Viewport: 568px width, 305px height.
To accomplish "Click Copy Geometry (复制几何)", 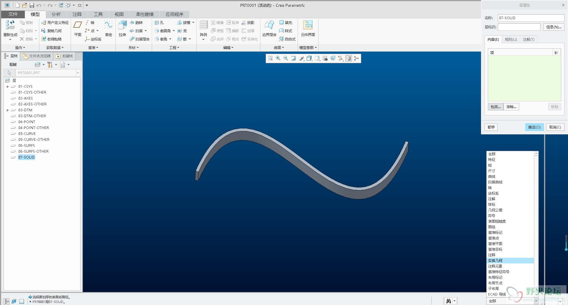I will pyautogui.click(x=52, y=31).
